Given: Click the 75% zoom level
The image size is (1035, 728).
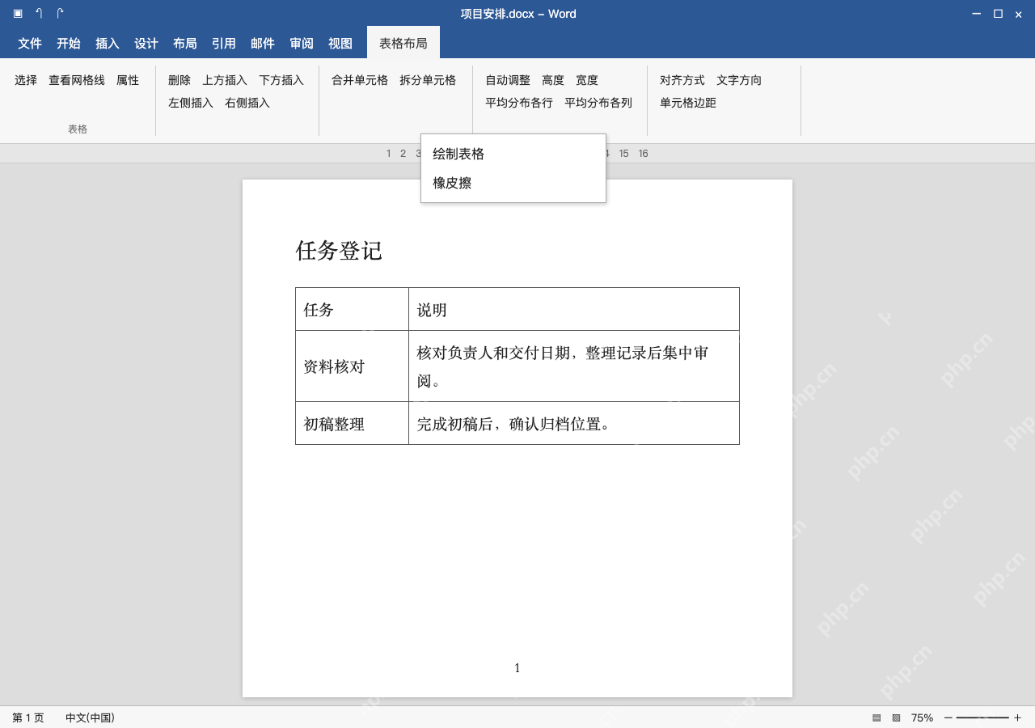Looking at the screenshot, I should pos(922,717).
